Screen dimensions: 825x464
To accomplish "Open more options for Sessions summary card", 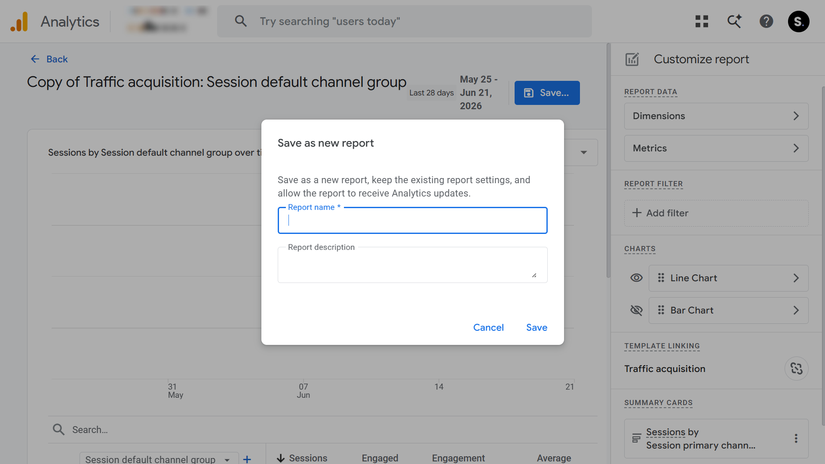I will (x=796, y=438).
